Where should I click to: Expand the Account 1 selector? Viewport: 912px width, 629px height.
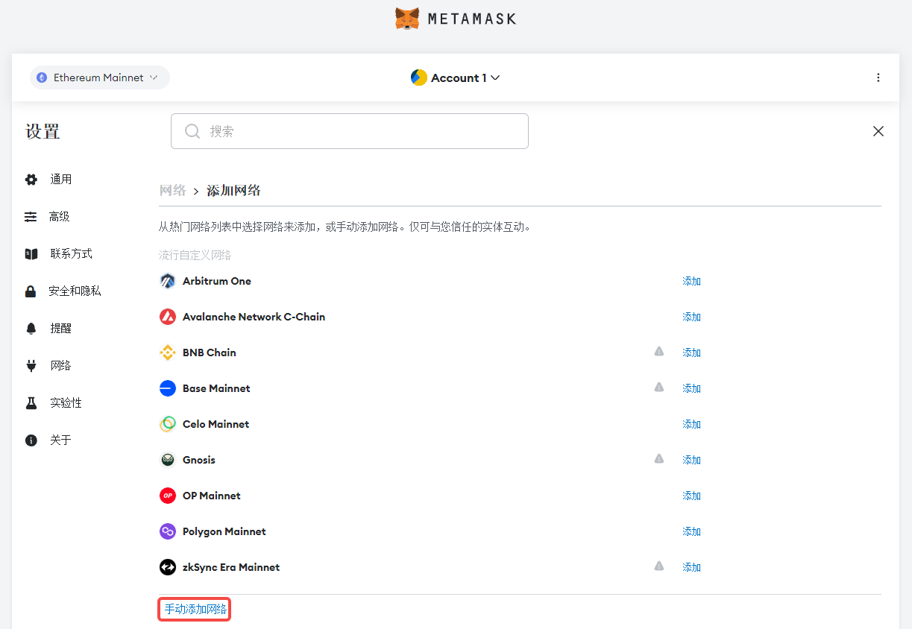[x=456, y=78]
